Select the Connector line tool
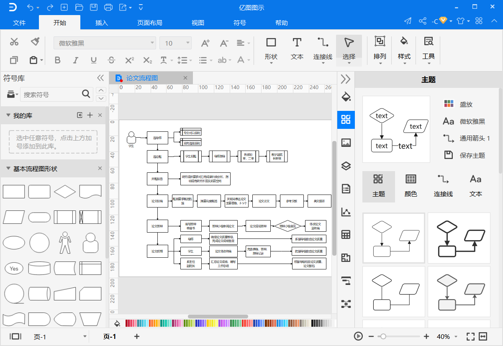Viewport: 503px width, 346px height. point(323,48)
